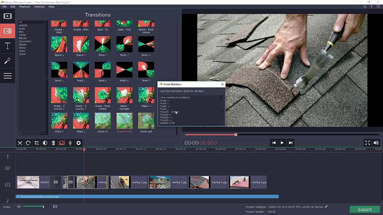Click the Color Adjustments contrast icon
The image size is (383, 215).
(45, 143)
